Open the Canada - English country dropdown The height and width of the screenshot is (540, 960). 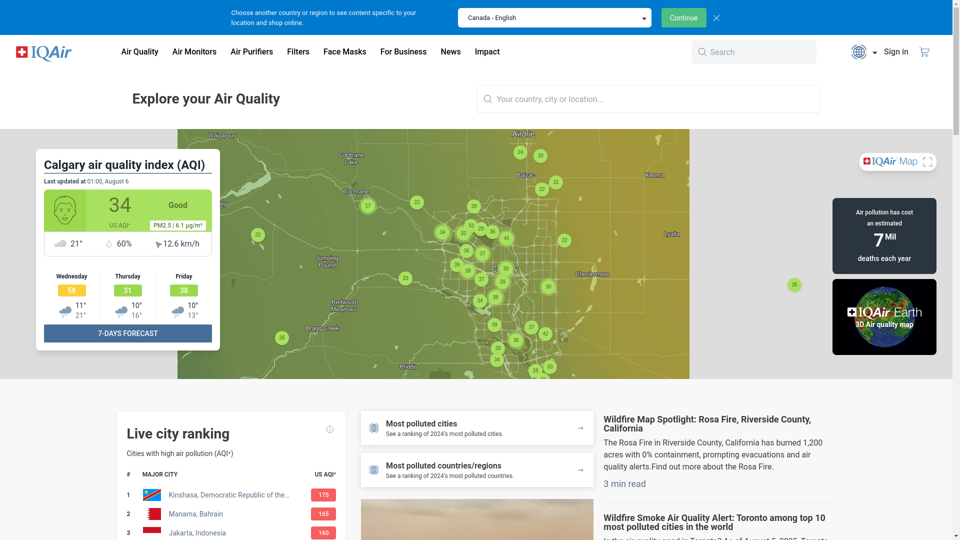tap(554, 18)
